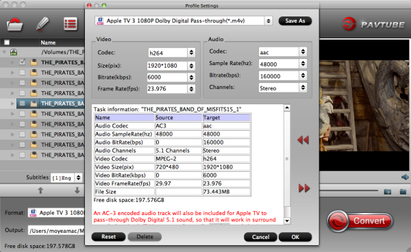Click the Name column header in file list
The height and width of the screenshot is (252, 411).
(48, 42)
